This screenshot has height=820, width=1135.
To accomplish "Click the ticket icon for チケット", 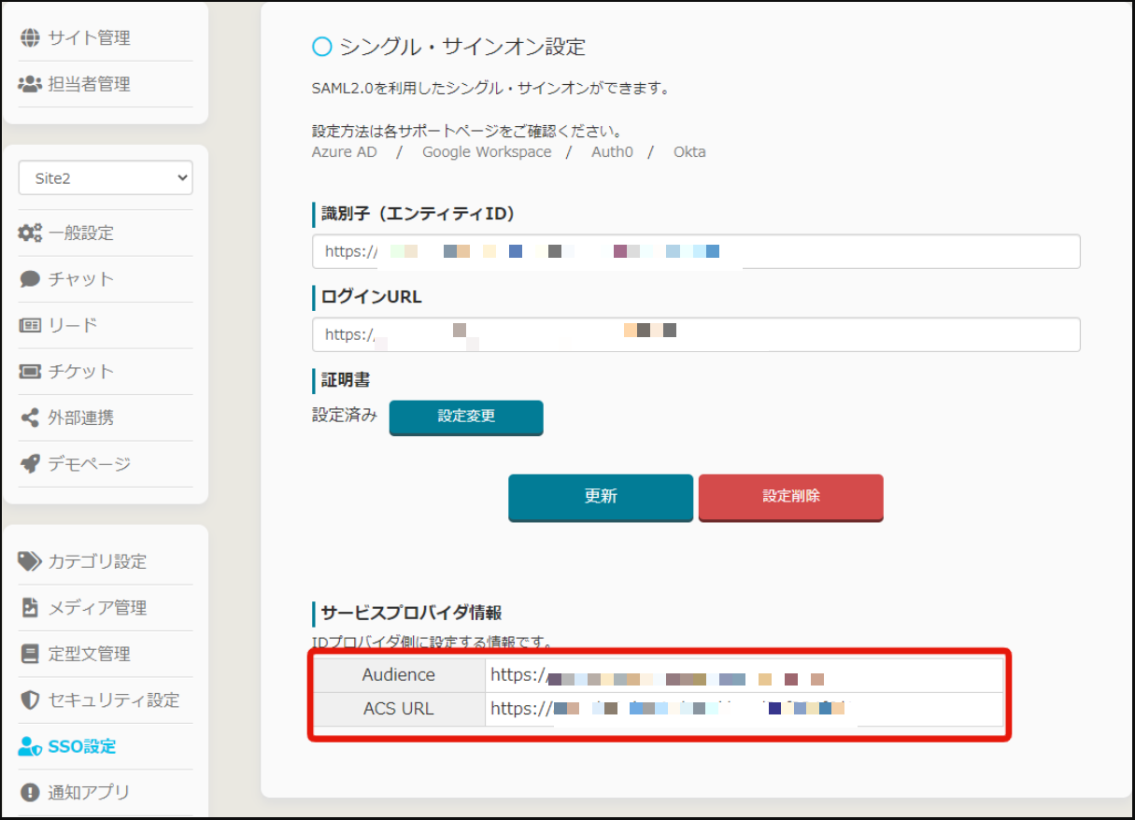I will [30, 372].
